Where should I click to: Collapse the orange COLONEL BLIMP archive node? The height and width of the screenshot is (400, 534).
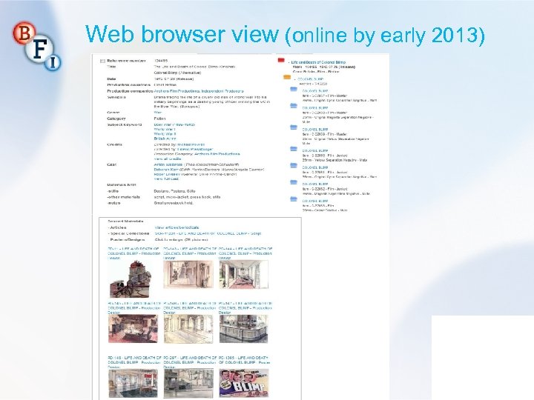pos(295,79)
